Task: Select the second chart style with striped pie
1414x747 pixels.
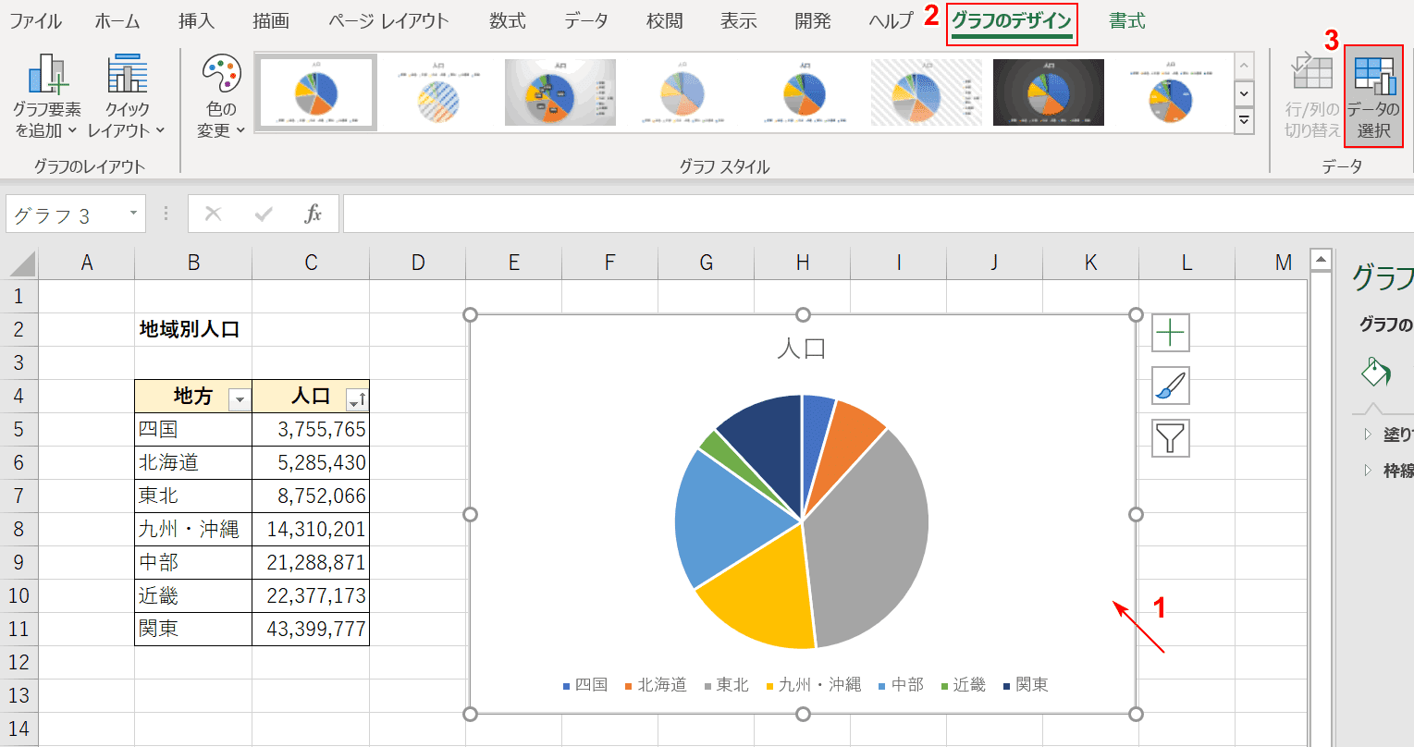Action: pyautogui.click(x=438, y=92)
